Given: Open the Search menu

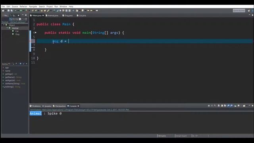Looking at the screenshot, I should pos(42,6).
